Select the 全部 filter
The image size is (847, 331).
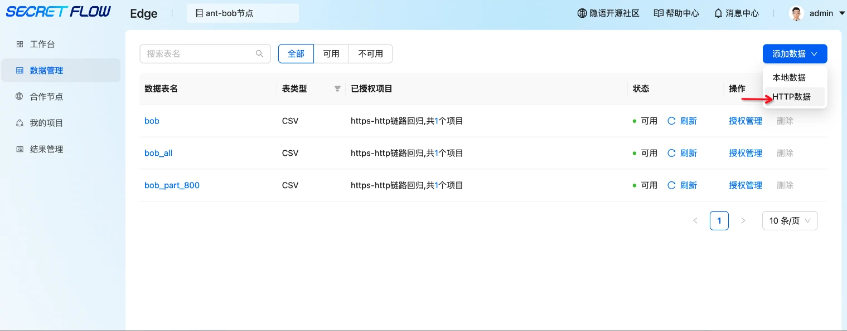[x=296, y=54]
